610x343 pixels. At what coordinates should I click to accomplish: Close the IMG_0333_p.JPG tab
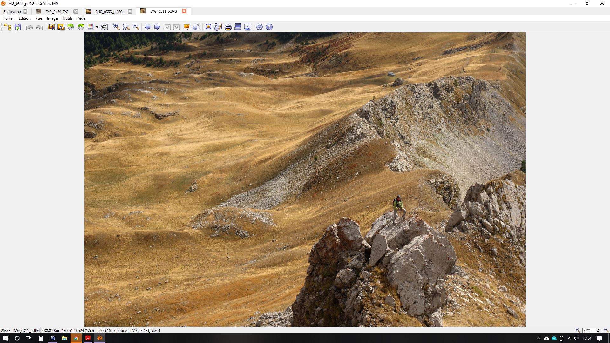(x=130, y=11)
